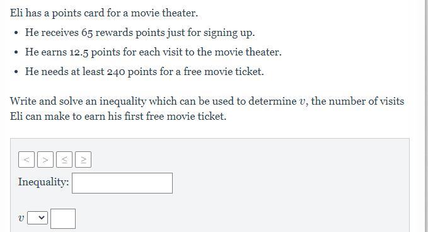The height and width of the screenshot is (232, 428).
Task: Click the line "Eli can make to earn"
Action: [x=119, y=117]
